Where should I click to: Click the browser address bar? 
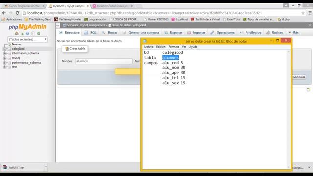161,13
